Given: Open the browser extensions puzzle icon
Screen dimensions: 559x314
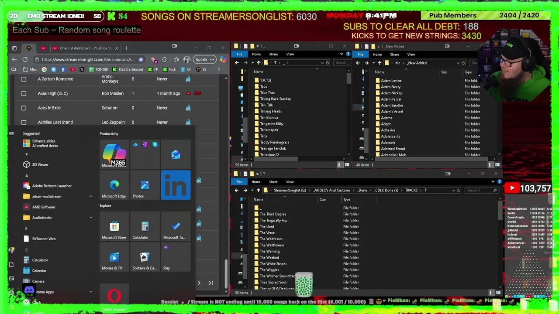Looking at the screenshot, I should 164,59.
